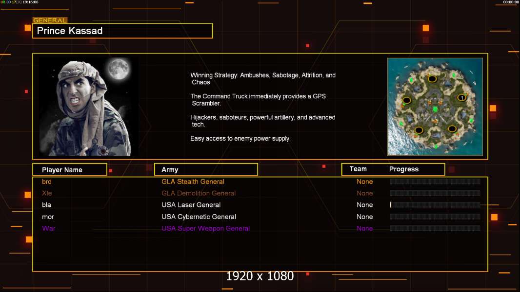Click the "Winning Strategy: Ambushes, Sabotage" text

coord(263,79)
